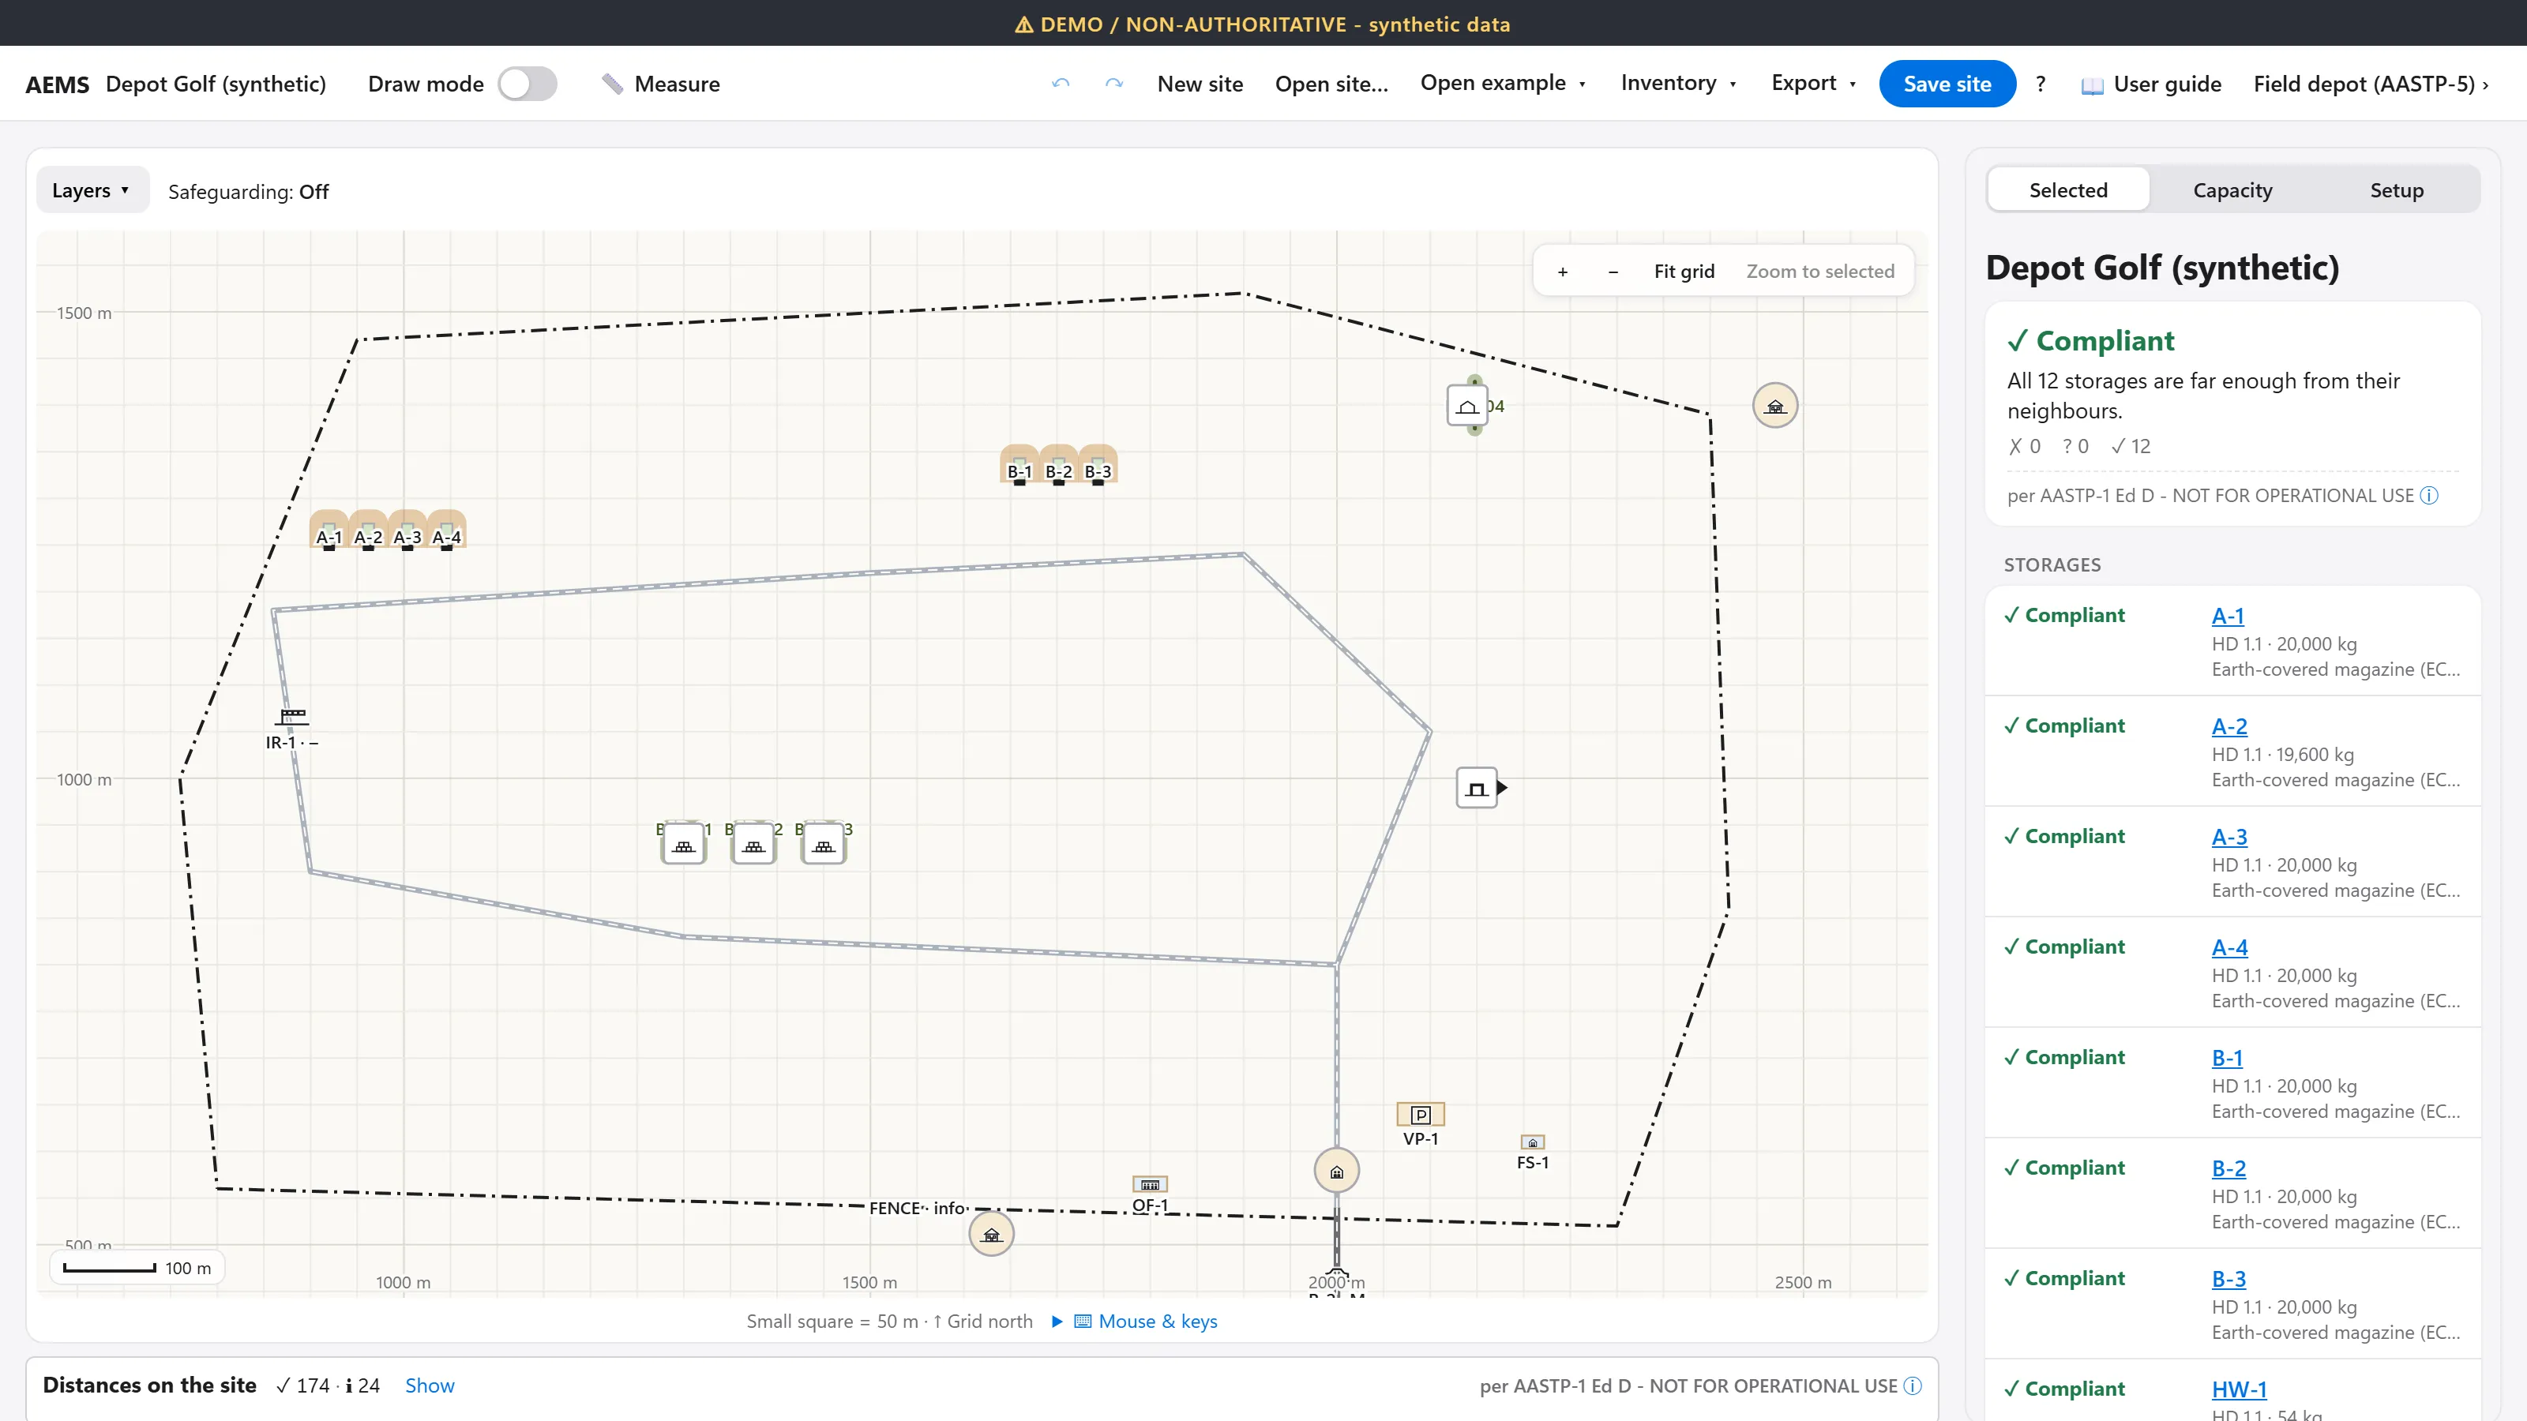The image size is (2527, 1421).
Task: Select the A-1 magazine on the map
Action: pyautogui.click(x=329, y=530)
